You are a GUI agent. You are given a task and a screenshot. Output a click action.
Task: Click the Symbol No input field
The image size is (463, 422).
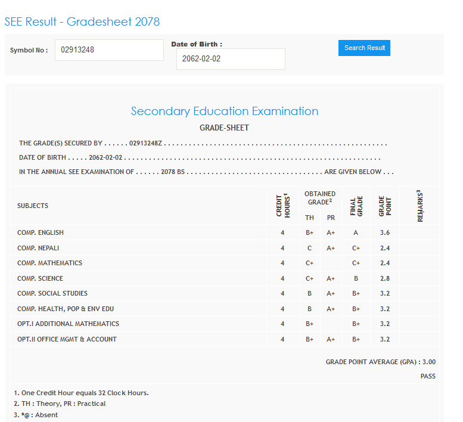point(109,50)
